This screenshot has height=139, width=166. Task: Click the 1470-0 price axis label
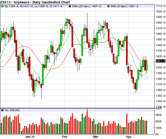coord(161,28)
